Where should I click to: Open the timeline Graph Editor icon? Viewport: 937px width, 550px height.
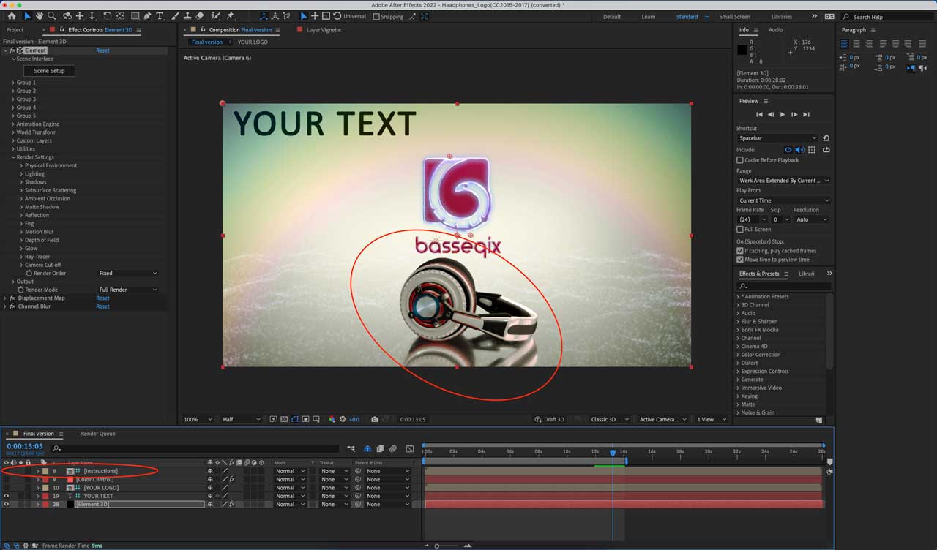(409, 448)
